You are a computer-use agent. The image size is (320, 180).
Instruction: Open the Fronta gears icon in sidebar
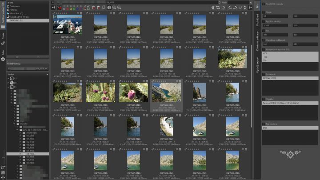(x=3, y=44)
